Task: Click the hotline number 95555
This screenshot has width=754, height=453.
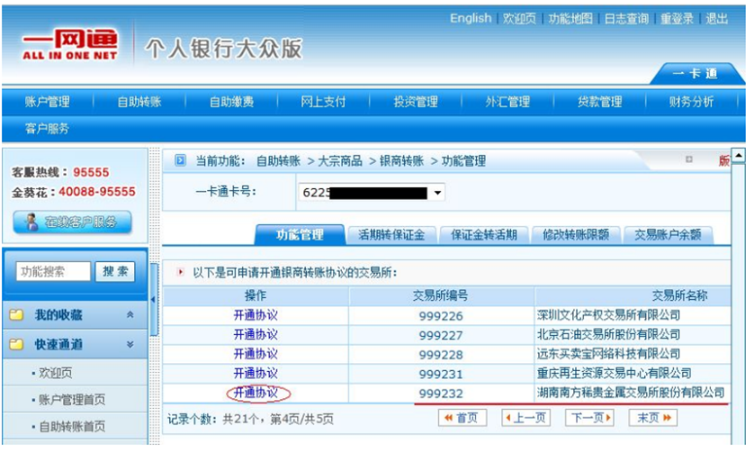Action: point(91,172)
